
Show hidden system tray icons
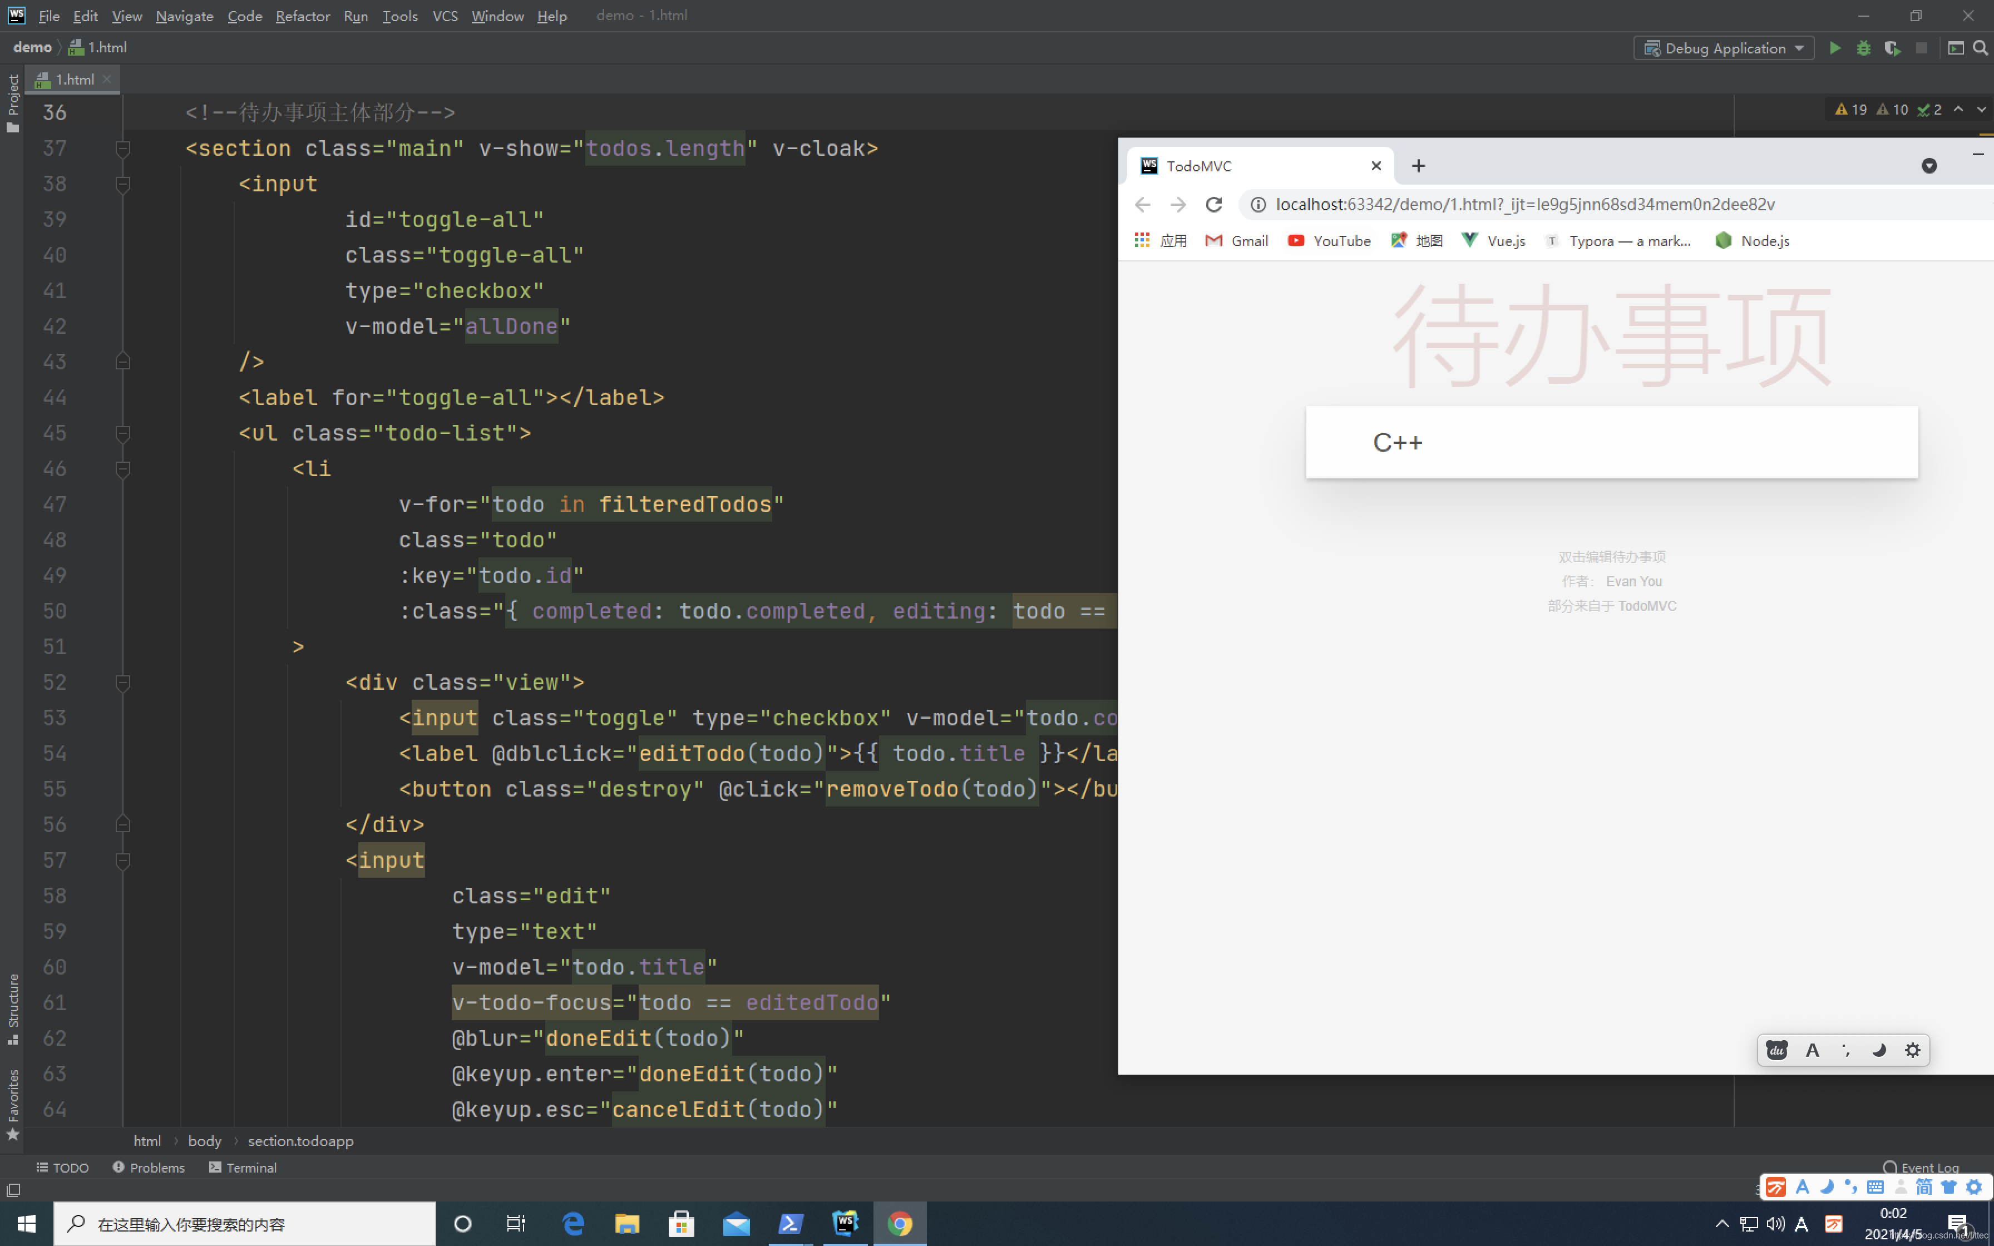click(1722, 1224)
